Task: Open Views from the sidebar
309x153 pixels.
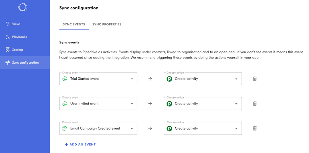Action: tap(16, 24)
